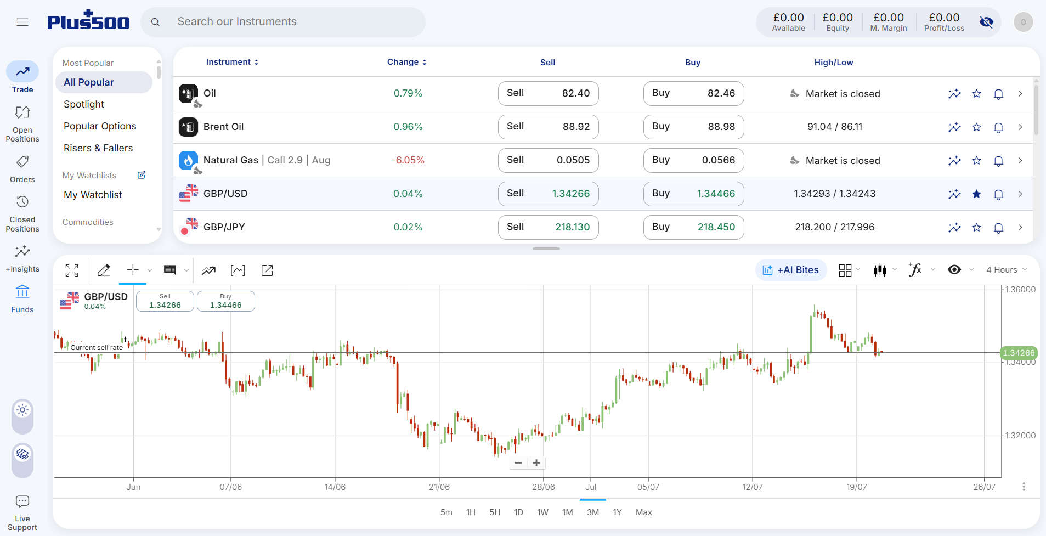Remove GBP/USD from watchlist star

coord(976,194)
